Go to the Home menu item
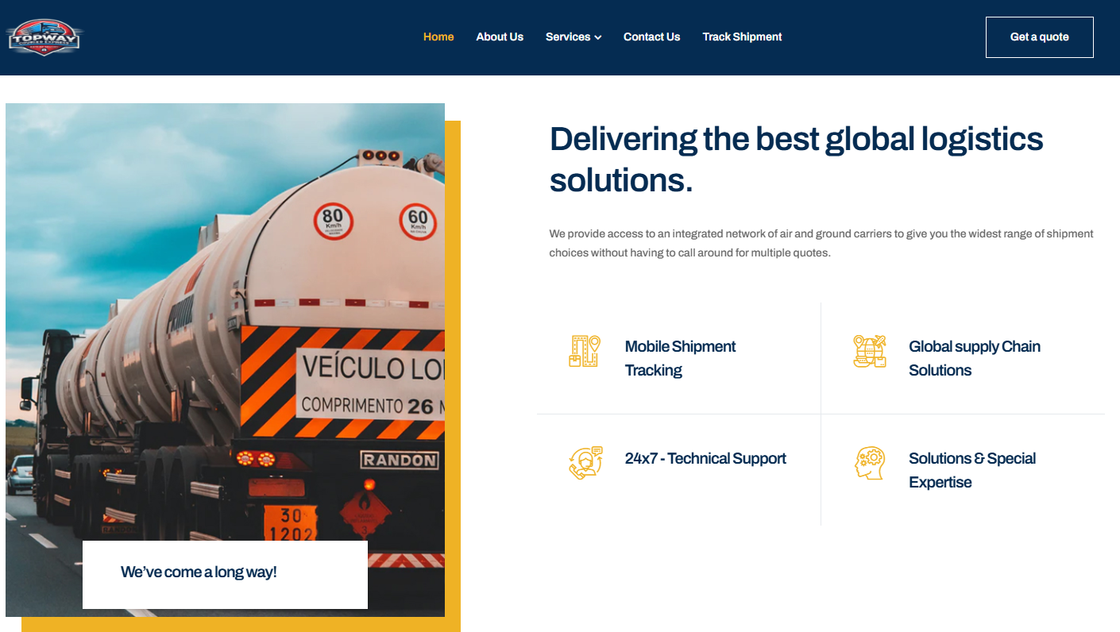The width and height of the screenshot is (1120, 632). point(438,37)
